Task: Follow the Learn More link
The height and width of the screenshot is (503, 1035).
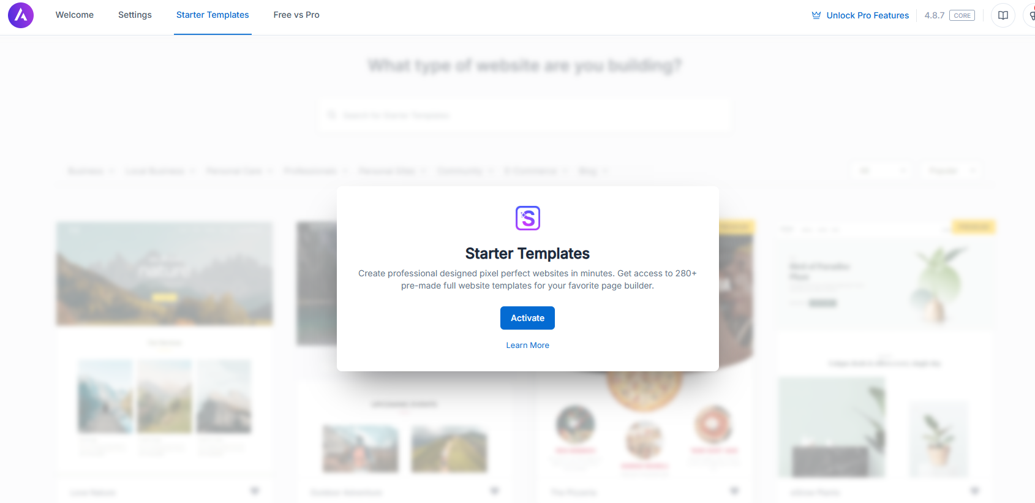Action: click(527, 346)
